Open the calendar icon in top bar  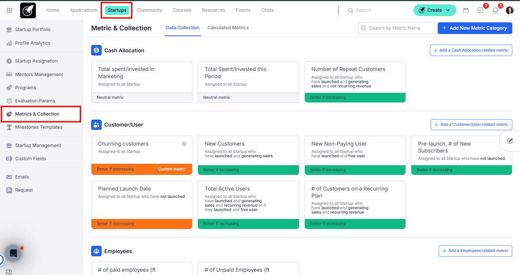click(x=466, y=10)
